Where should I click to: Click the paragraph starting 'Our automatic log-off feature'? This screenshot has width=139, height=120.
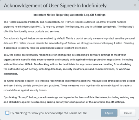(x=69, y=43)
